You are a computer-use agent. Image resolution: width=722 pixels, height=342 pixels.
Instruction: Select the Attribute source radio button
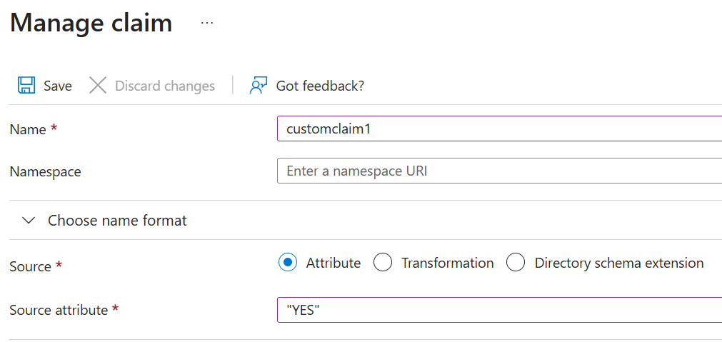288,263
